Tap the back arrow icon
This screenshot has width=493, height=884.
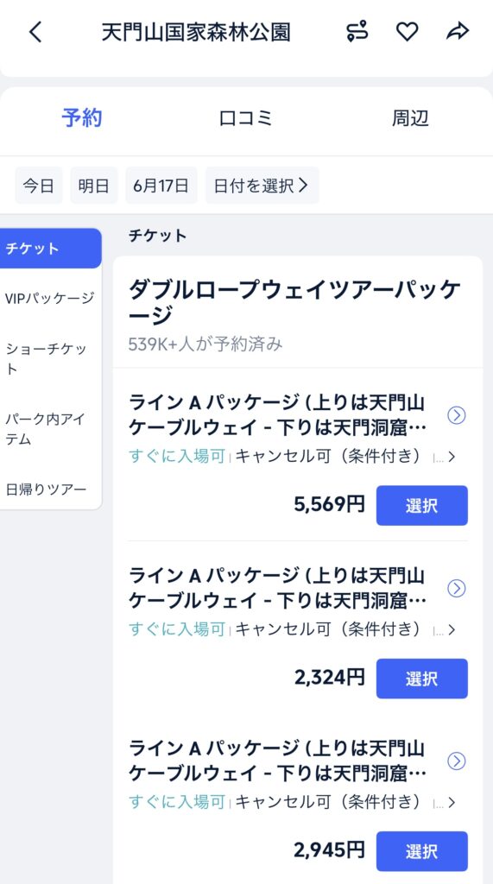[35, 33]
